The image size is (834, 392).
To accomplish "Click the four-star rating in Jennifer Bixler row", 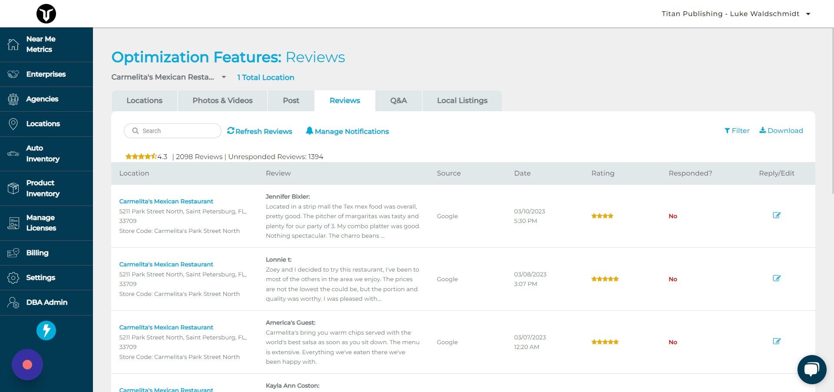I will coord(602,216).
